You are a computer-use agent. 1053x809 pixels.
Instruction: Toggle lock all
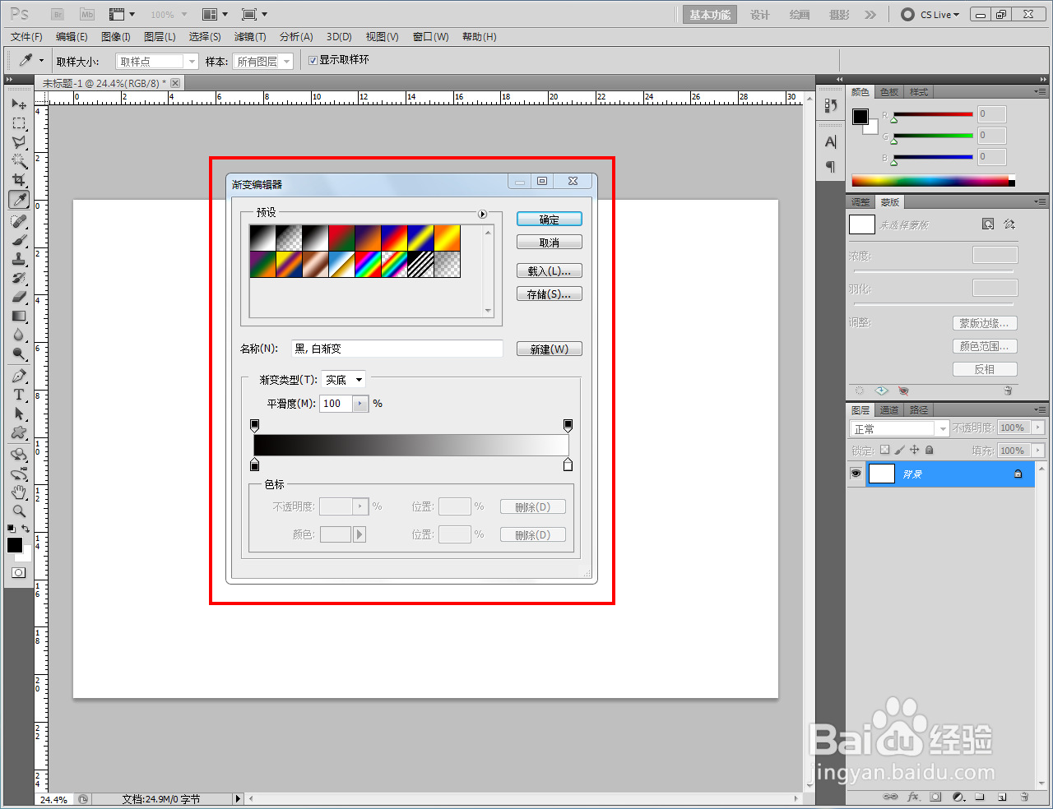click(929, 450)
